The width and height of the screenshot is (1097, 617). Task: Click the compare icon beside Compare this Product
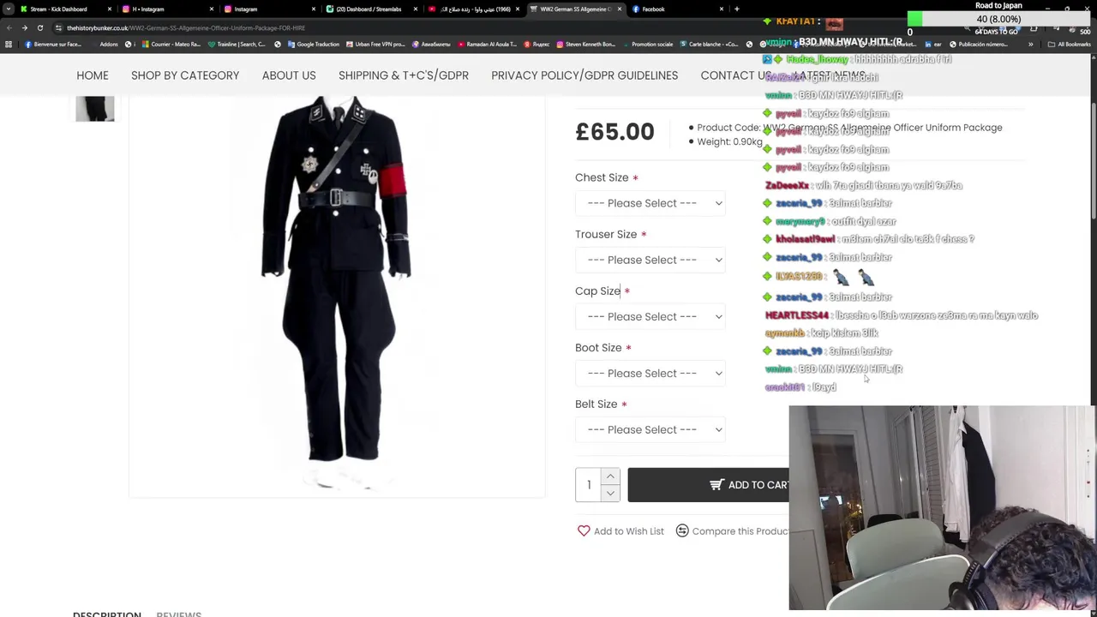(682, 530)
